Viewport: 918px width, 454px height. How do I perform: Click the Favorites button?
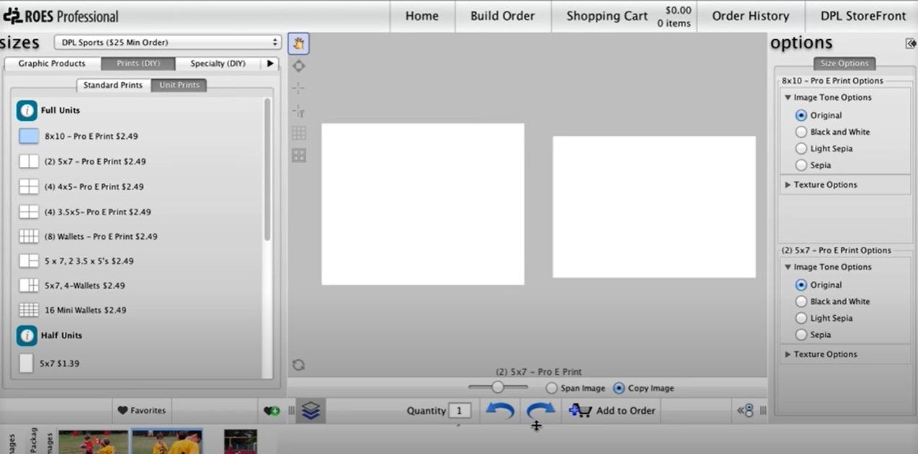click(141, 410)
